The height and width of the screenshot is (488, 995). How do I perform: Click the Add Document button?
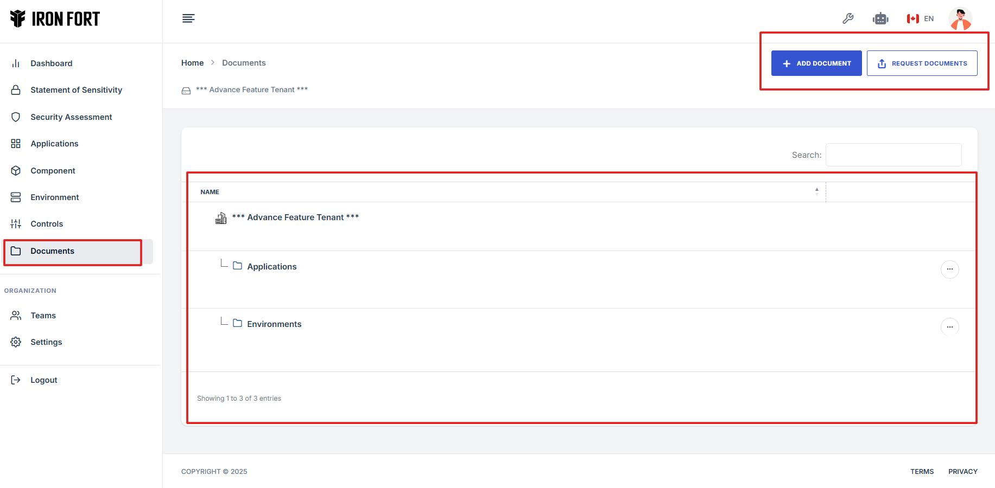816,63
